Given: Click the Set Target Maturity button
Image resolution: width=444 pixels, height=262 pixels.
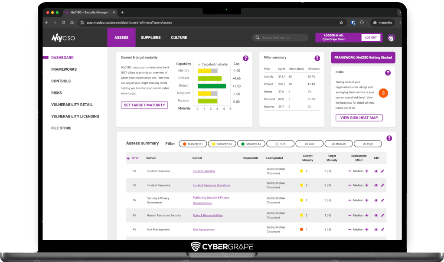Looking at the screenshot, I should tap(144, 105).
